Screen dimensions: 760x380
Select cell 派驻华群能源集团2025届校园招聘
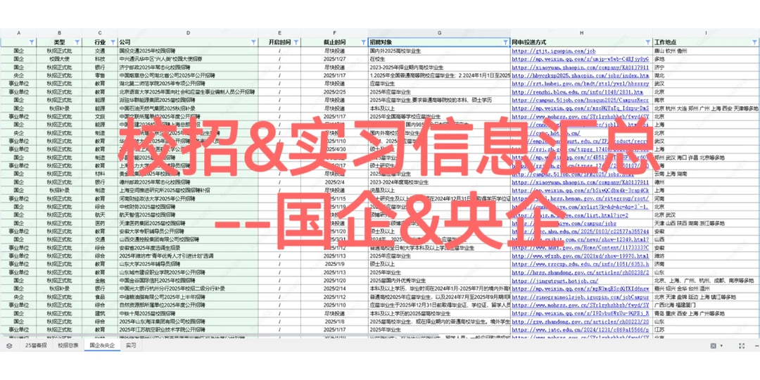(x=188, y=100)
